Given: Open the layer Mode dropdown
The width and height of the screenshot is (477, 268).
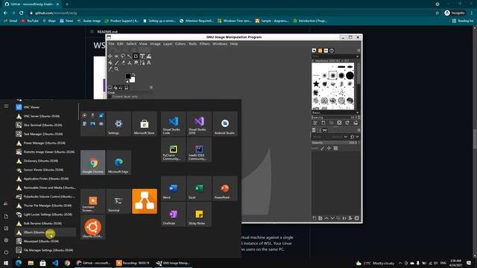Looking at the screenshot, I should point(330,137).
